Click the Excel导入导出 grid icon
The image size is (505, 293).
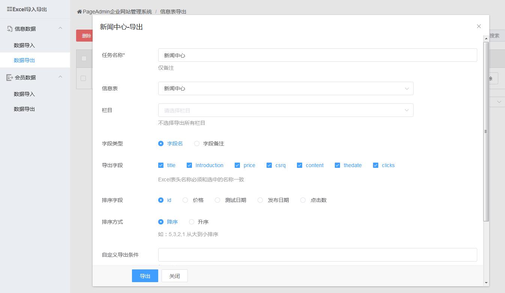[x=9, y=9]
